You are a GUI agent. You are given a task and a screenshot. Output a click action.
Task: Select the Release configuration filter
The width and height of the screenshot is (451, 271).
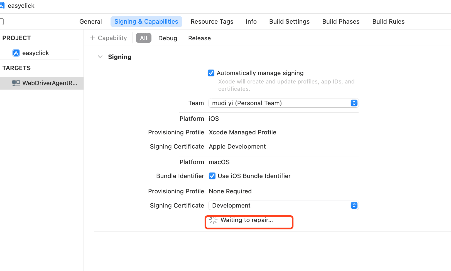coord(199,38)
